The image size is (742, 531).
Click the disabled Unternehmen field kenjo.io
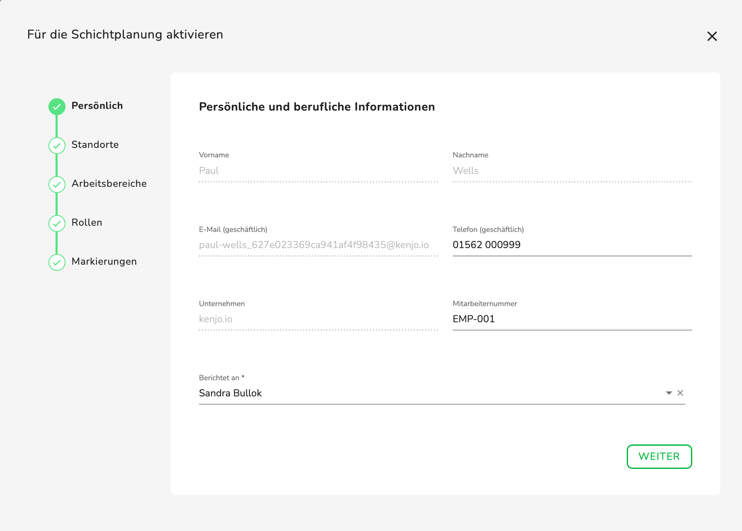click(x=318, y=319)
